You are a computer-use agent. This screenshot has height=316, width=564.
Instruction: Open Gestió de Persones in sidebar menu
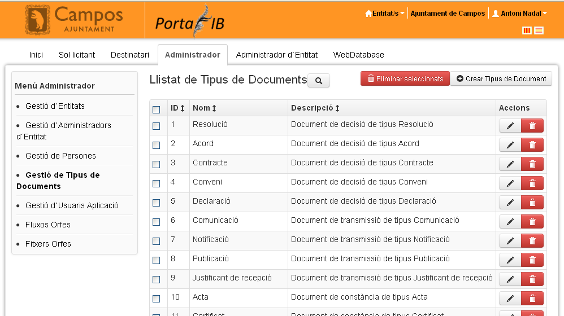[60, 156]
